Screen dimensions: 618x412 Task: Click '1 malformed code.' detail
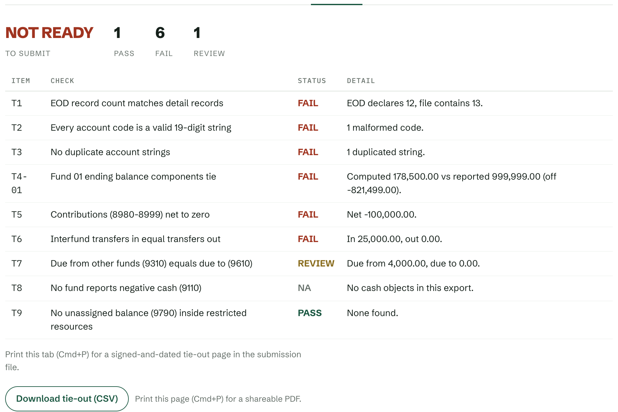(x=385, y=128)
